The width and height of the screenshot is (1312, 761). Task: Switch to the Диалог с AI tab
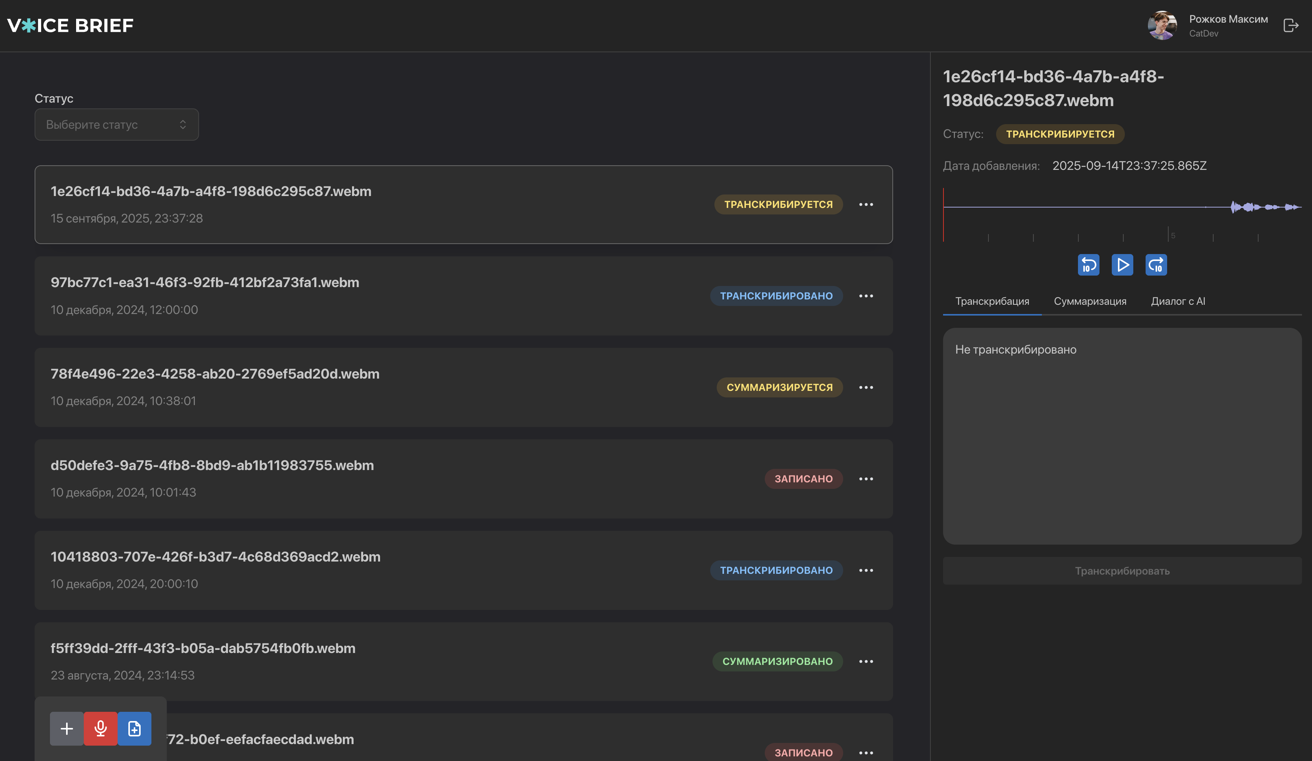(1177, 301)
